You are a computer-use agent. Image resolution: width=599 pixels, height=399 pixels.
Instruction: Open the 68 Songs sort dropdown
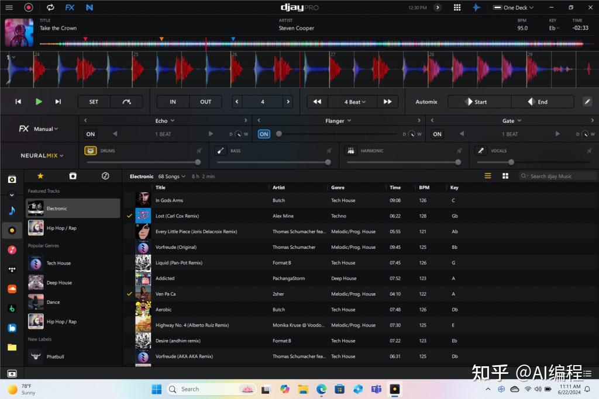point(172,176)
